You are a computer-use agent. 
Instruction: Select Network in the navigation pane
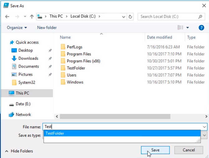coord(23,114)
